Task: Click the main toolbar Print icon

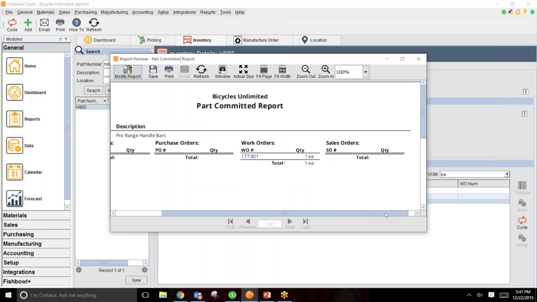Action: [x=60, y=25]
